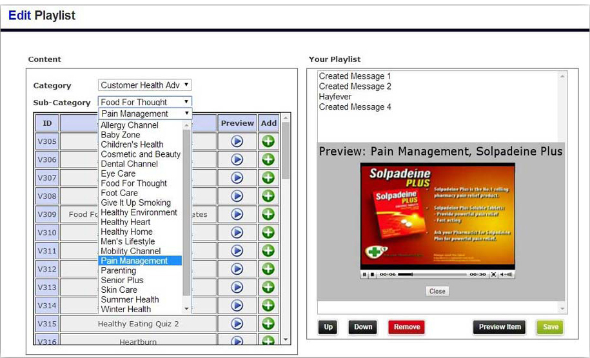Screen dimensions: 590x358
Task: Stop the Solpadeine Plus video
Action: (x=372, y=274)
